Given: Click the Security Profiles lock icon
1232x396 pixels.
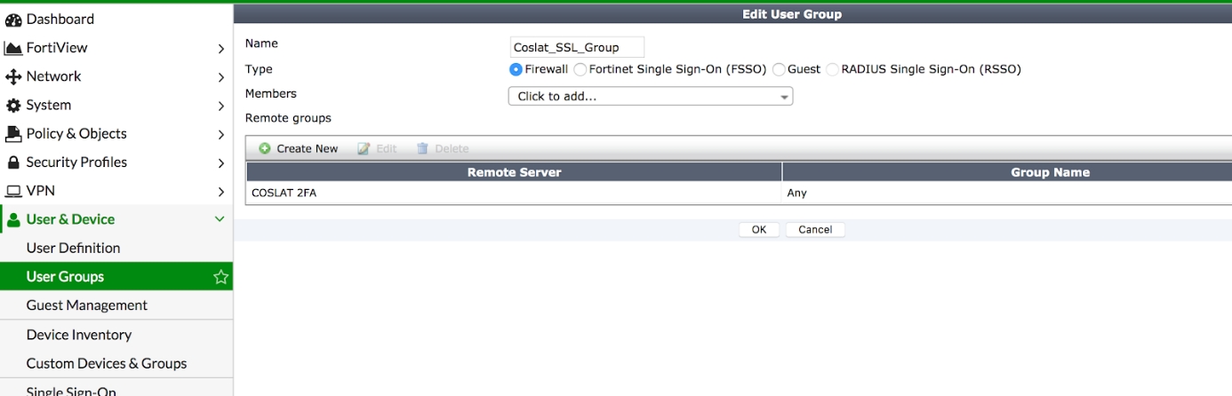Looking at the screenshot, I should tap(13, 162).
